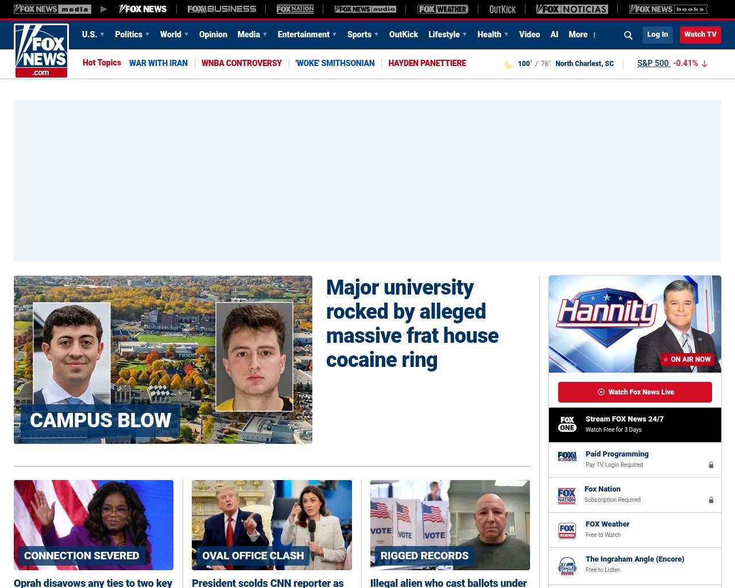
Task: Open the Hannity On Air Now image
Action: click(x=635, y=324)
